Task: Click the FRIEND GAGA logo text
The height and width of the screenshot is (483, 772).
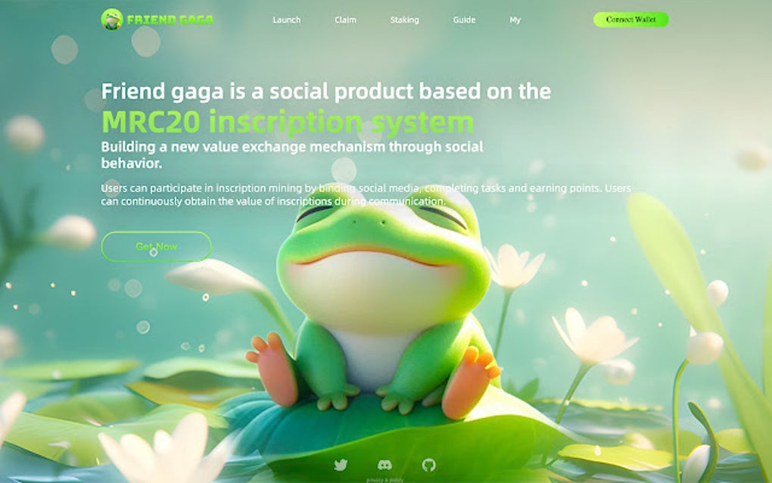Action: click(x=170, y=20)
